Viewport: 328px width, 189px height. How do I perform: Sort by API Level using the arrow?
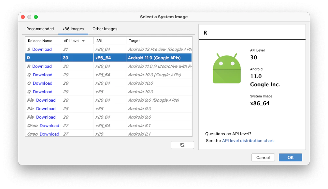83,41
